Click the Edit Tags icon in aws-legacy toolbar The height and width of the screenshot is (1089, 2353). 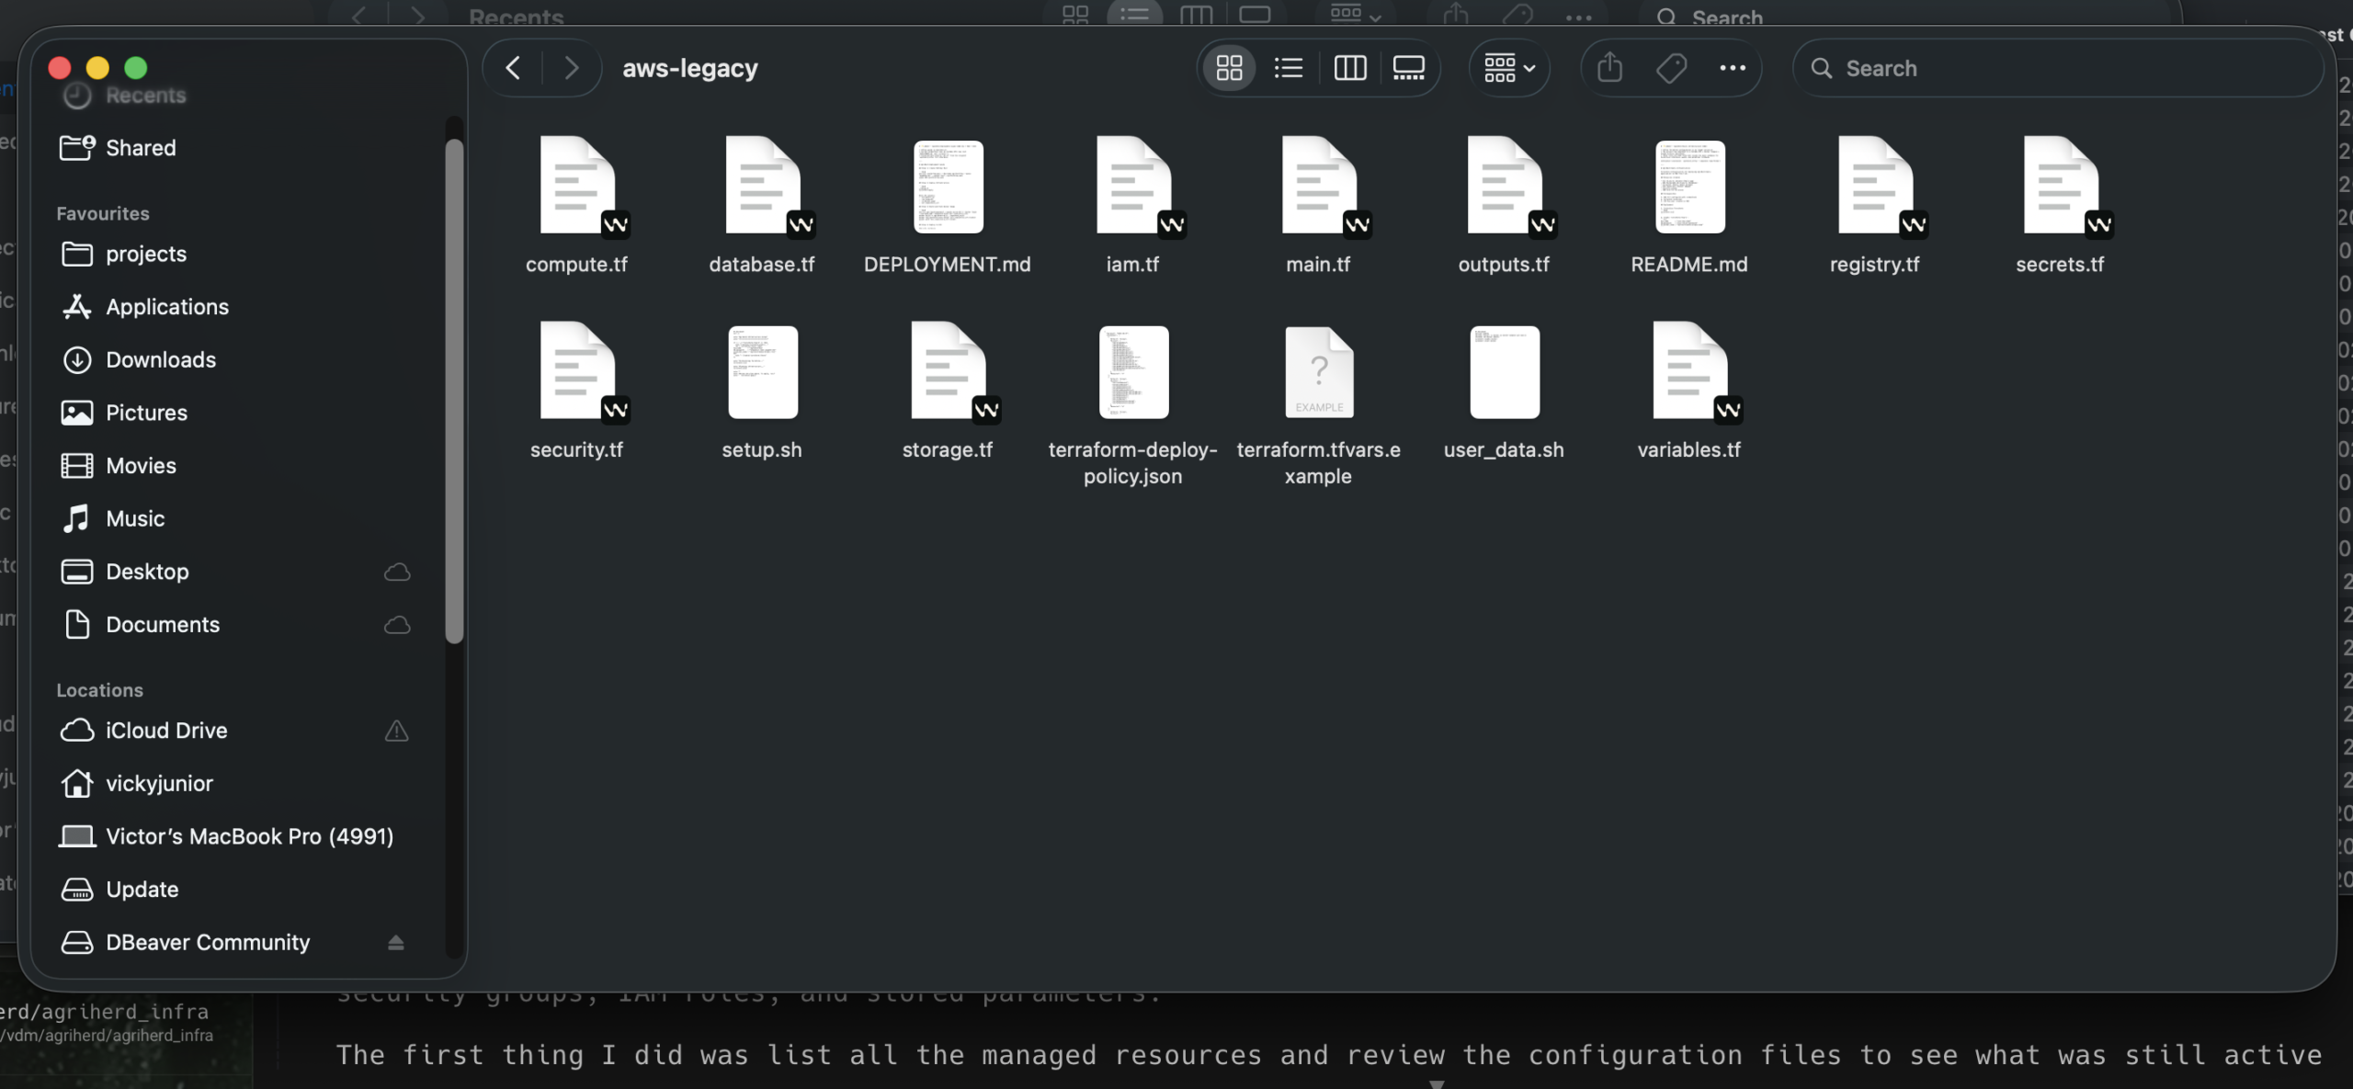[x=1671, y=68]
